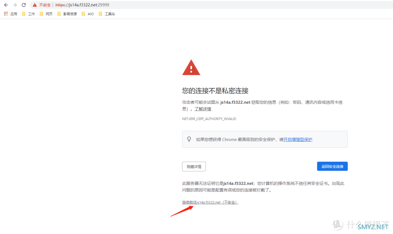This screenshot has width=393, height=234.
Task: Open the 工作 bookmark folder
Action: 28,14
